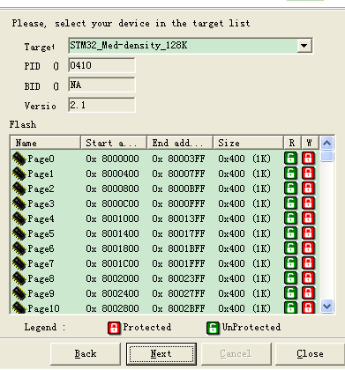Click start address 0x 8000400
The width and height of the screenshot is (345, 370).
[112, 174]
